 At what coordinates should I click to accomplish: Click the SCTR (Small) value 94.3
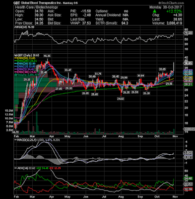click(125, 23)
